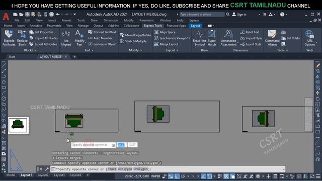Add a new drawing tab with plus button
The image size is (322, 181).
tap(74, 57)
